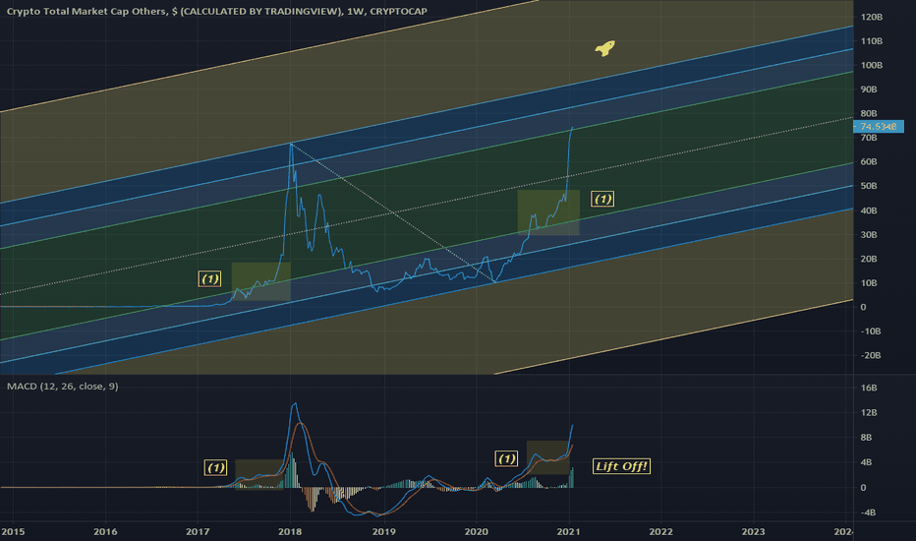Click the (1) label near 2020 in MACD pane
This screenshot has width=916, height=541.
(x=506, y=458)
